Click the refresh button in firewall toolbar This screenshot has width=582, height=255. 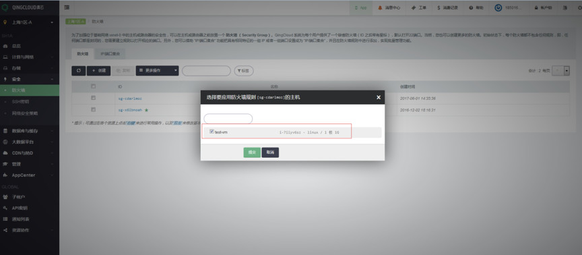[x=78, y=71]
